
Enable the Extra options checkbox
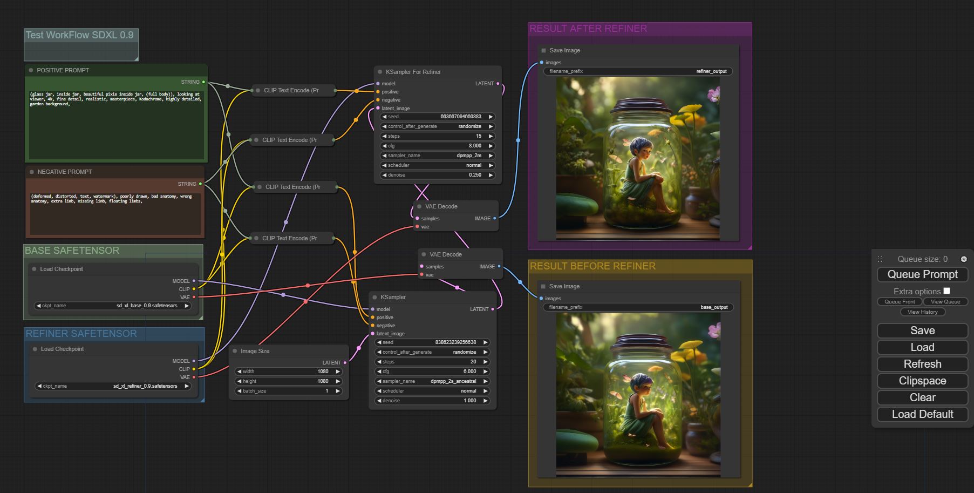click(946, 291)
